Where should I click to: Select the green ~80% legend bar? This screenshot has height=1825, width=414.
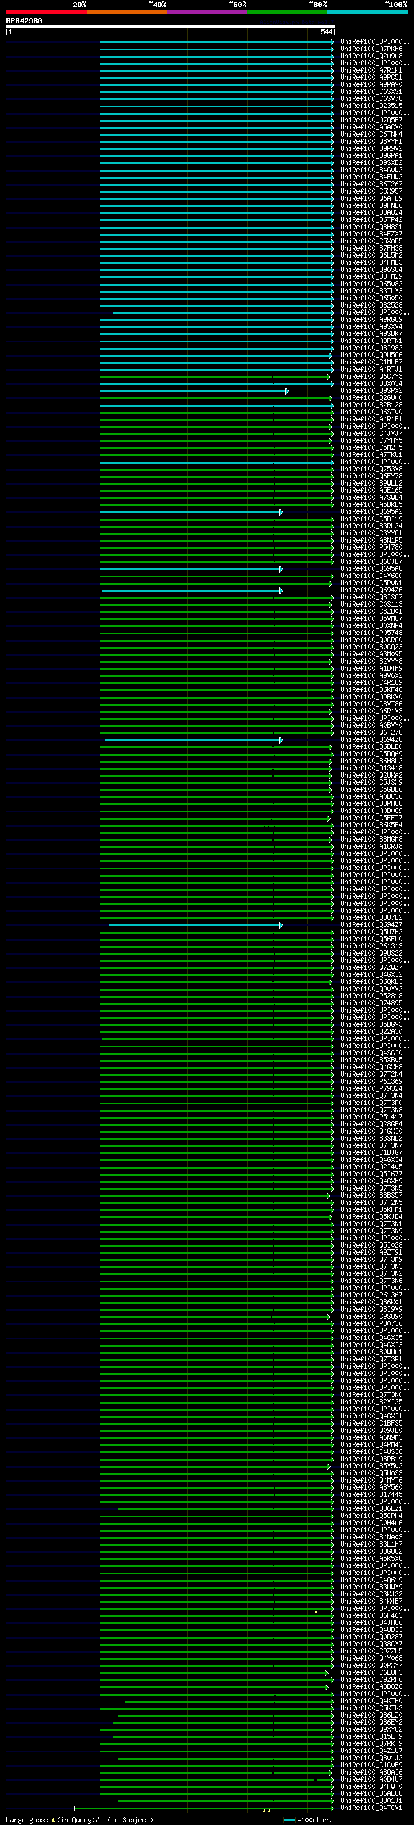click(287, 12)
